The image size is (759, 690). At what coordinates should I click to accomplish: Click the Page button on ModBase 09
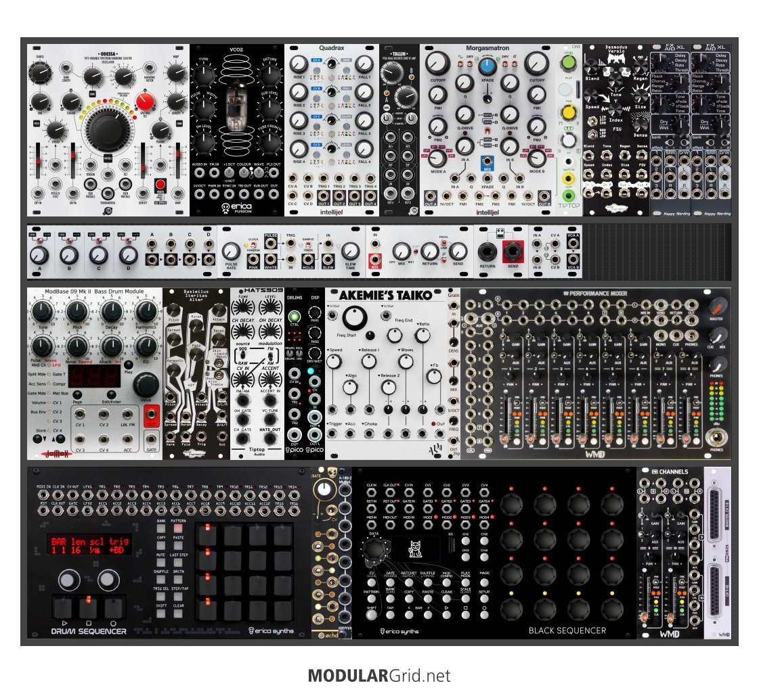(x=77, y=395)
